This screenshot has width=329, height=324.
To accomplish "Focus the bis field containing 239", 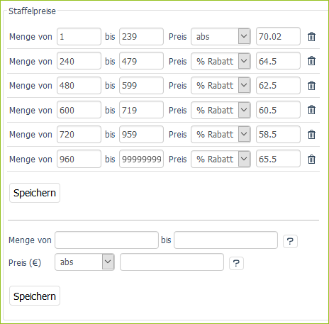I will click(141, 36).
